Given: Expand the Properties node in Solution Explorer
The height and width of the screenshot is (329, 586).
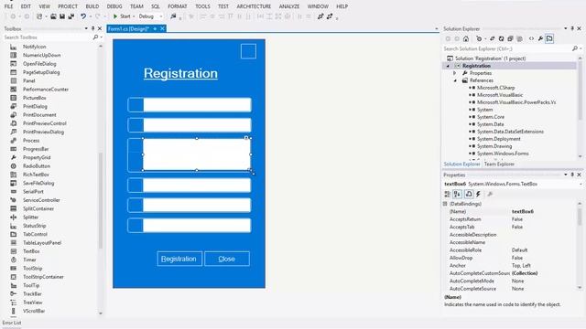Looking at the screenshot, I should tap(455, 73).
